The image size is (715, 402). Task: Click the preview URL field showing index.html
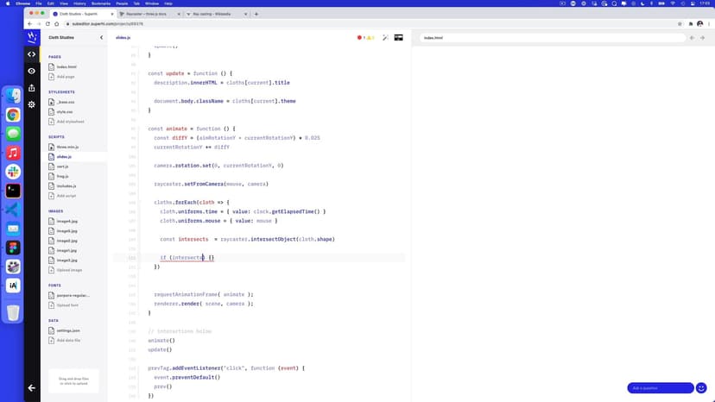553,38
